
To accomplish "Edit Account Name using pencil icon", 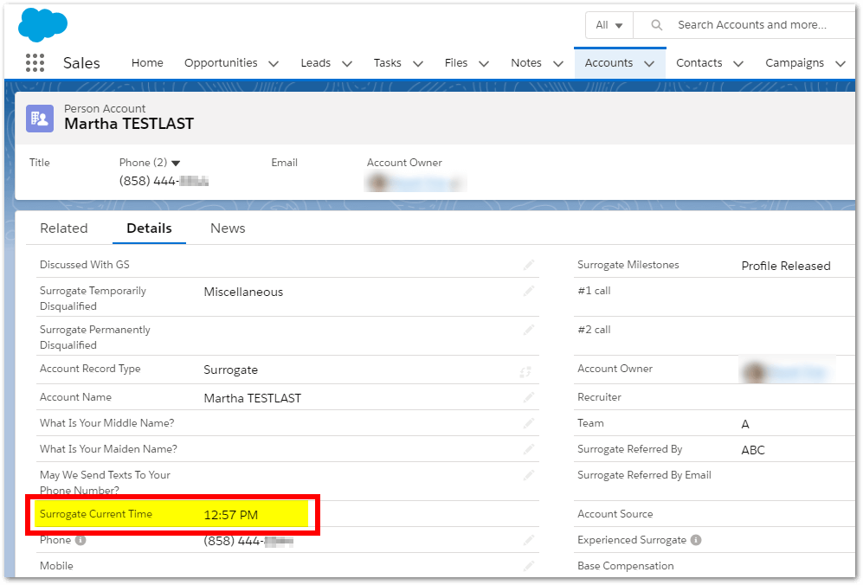I will click(528, 398).
